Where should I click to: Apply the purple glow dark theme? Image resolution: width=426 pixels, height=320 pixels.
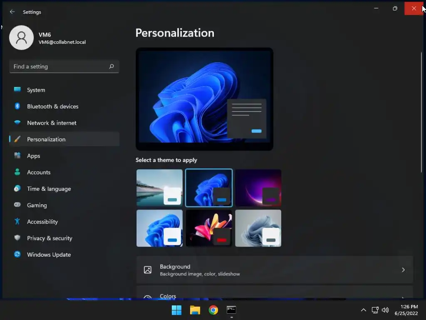(x=258, y=188)
